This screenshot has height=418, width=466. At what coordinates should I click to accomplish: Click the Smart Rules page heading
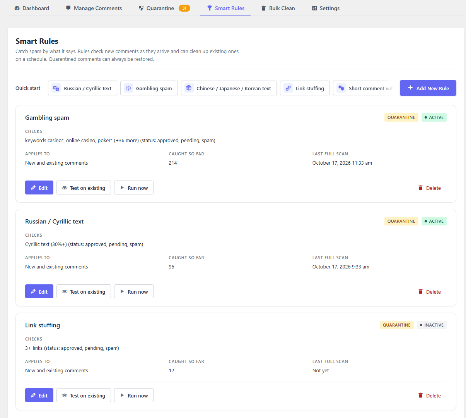tap(37, 41)
